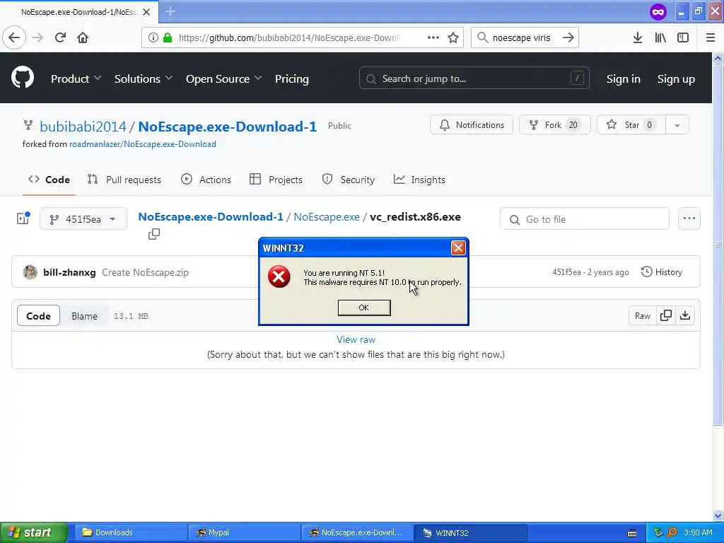The width and height of the screenshot is (724, 543).
Task: Open new tab with plus button
Action: coord(170,11)
